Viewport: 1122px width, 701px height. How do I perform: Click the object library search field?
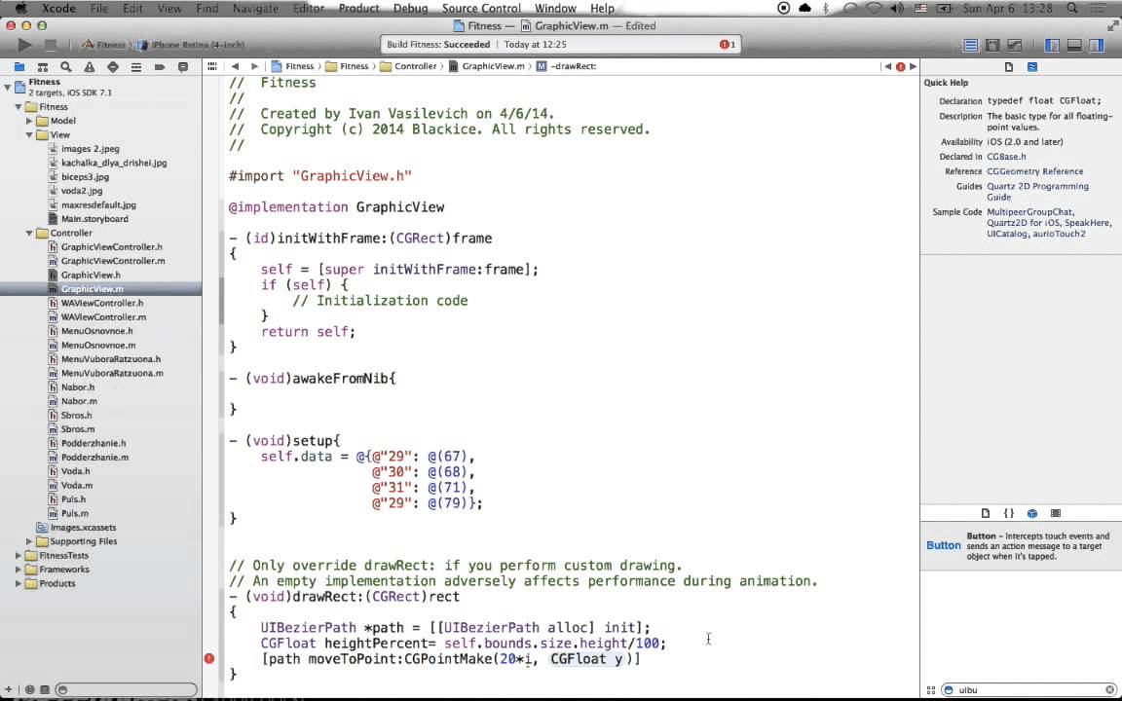[x=1028, y=690]
